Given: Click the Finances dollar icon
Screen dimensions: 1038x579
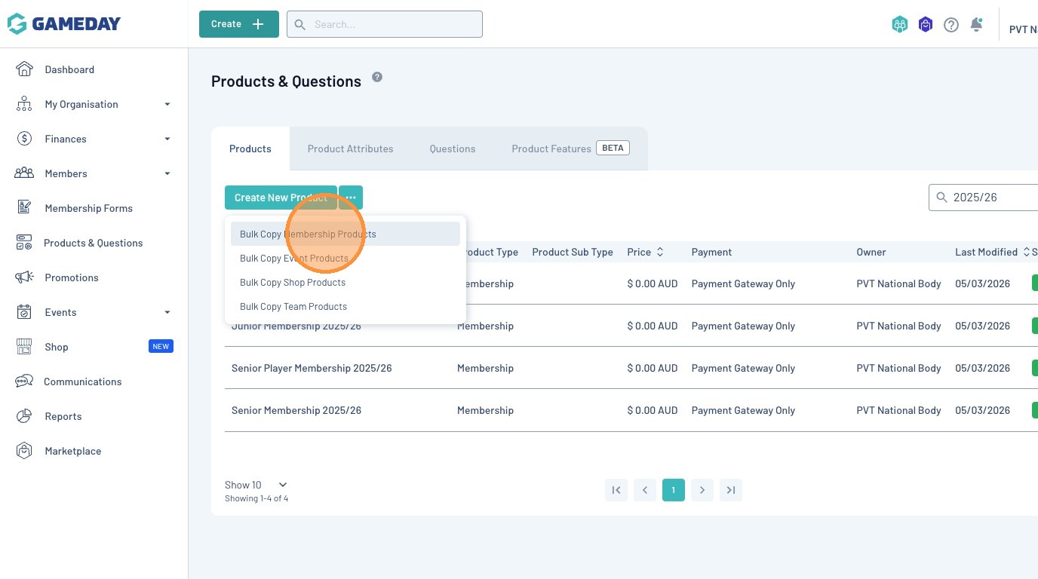Looking at the screenshot, I should coord(24,139).
